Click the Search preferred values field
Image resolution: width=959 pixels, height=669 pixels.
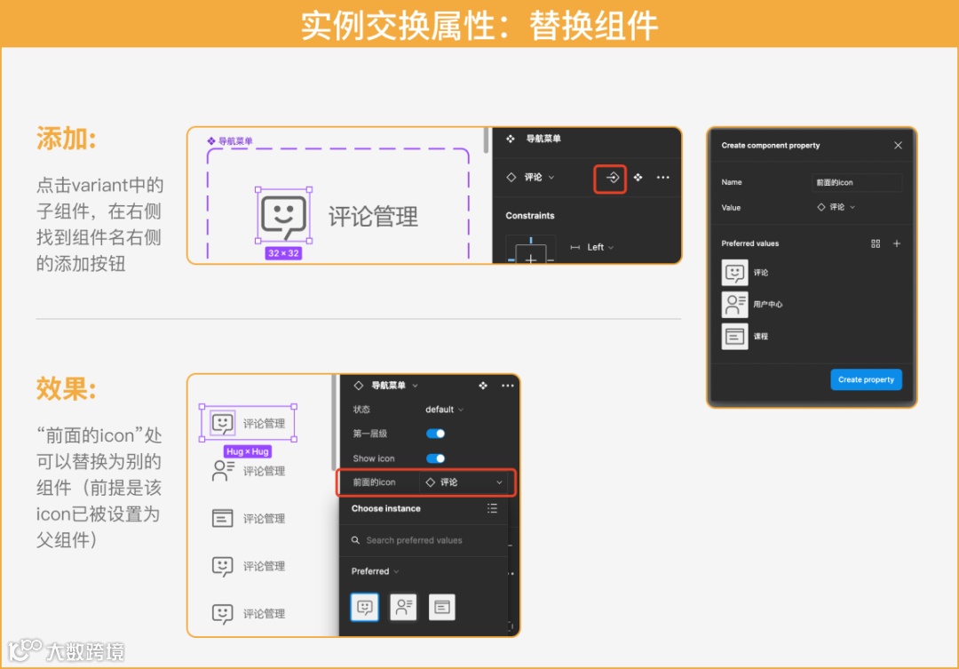tap(424, 540)
